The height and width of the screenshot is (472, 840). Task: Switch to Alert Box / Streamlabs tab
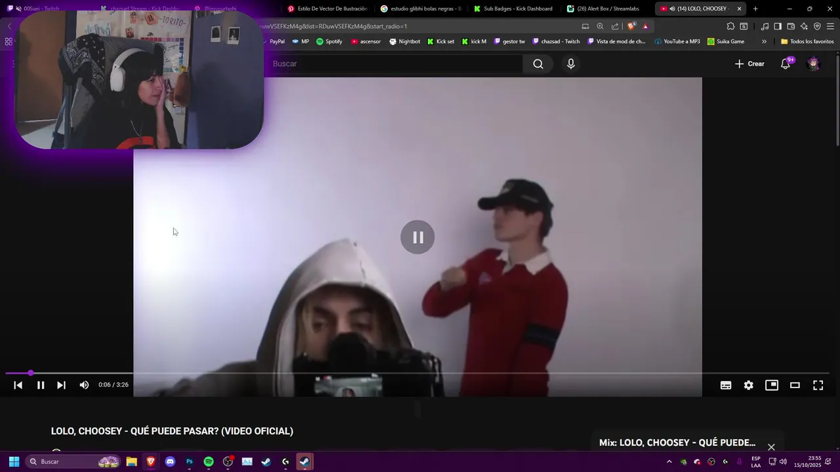tap(607, 9)
